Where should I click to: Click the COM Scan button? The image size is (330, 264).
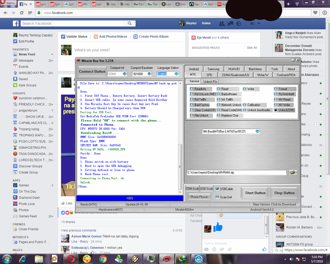[x=192, y=189]
